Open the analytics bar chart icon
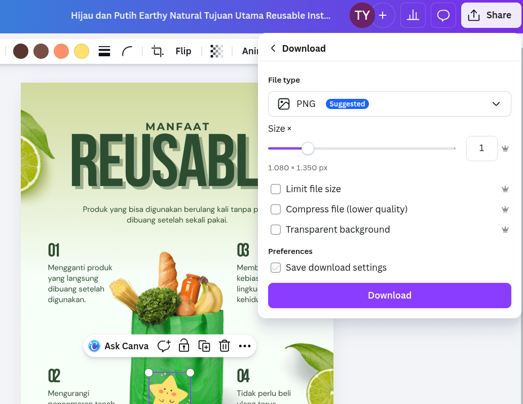Viewport: 523px width, 404px height. pyautogui.click(x=413, y=15)
